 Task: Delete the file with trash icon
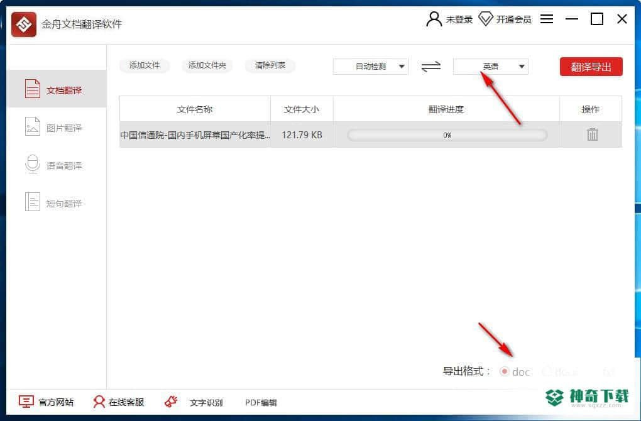[593, 134]
